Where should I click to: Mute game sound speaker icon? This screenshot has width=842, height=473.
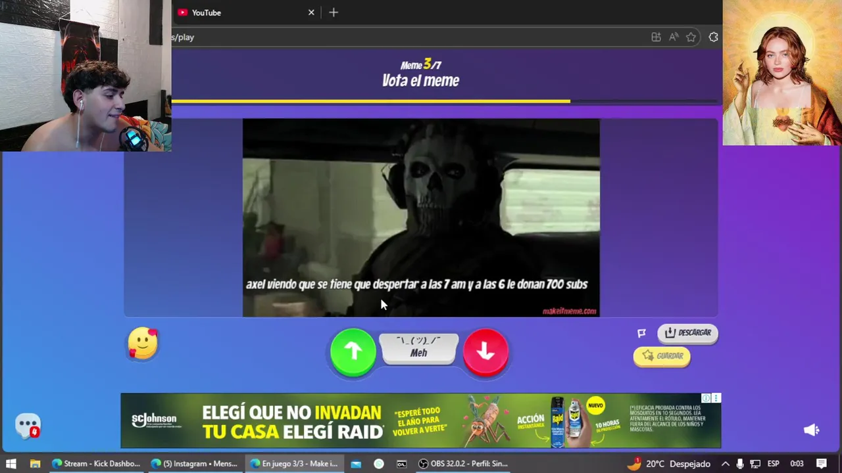point(811,430)
